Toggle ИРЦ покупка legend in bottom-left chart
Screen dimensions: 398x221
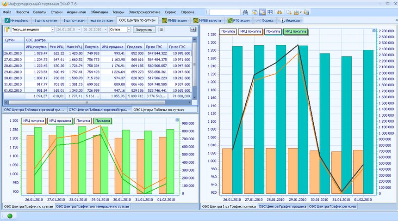tap(33, 120)
